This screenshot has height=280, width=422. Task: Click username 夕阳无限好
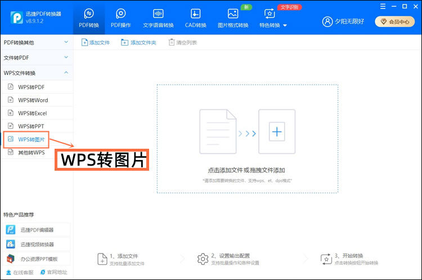349,21
